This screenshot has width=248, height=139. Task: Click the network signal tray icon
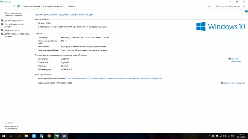tap(221, 136)
